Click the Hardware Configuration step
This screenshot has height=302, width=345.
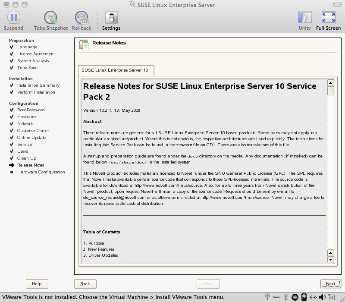[41, 172]
